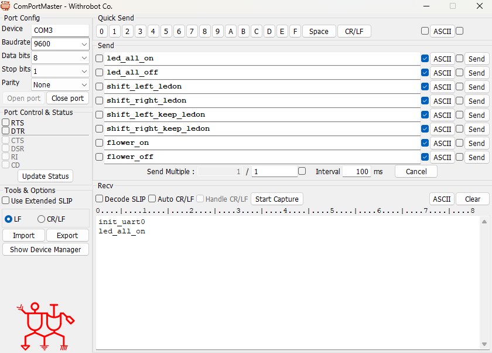Toggle checkbox next to Send Multiple count
Screen dimensions: 492x353
click(302, 171)
